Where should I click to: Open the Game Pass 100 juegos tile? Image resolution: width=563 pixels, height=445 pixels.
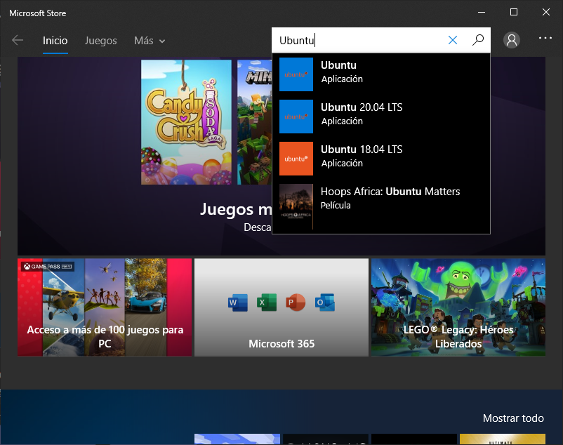click(105, 307)
